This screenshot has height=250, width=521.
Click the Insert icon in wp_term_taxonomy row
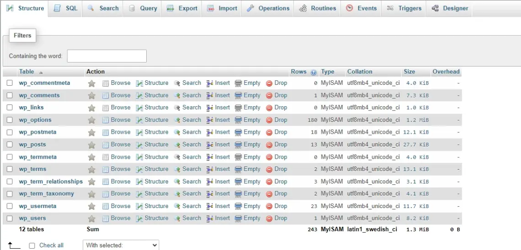pos(210,194)
